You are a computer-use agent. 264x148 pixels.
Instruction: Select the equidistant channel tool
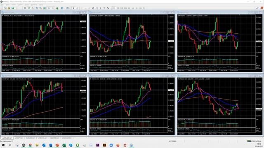93,8
